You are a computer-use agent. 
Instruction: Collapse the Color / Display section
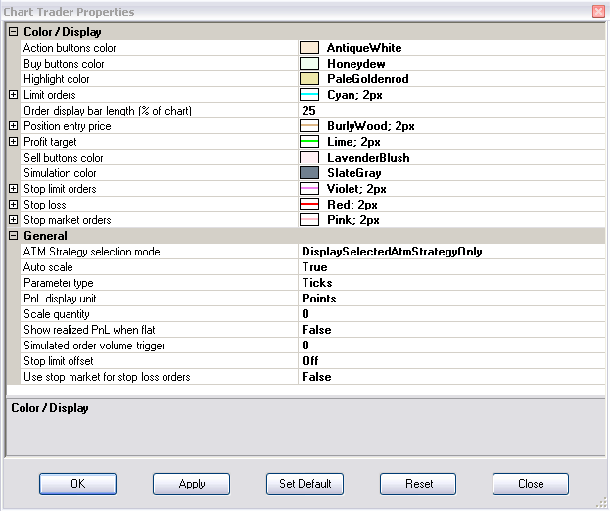pyautogui.click(x=14, y=32)
